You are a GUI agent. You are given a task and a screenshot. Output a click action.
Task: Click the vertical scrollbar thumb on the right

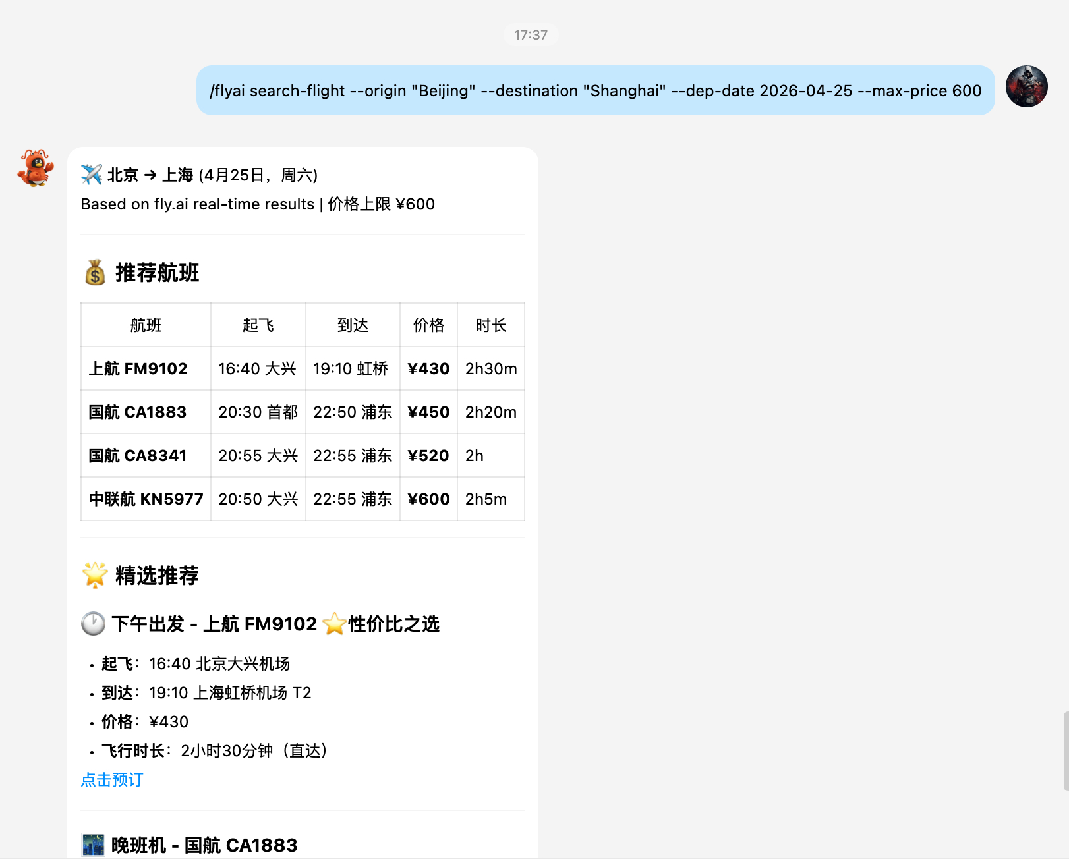point(1066,751)
